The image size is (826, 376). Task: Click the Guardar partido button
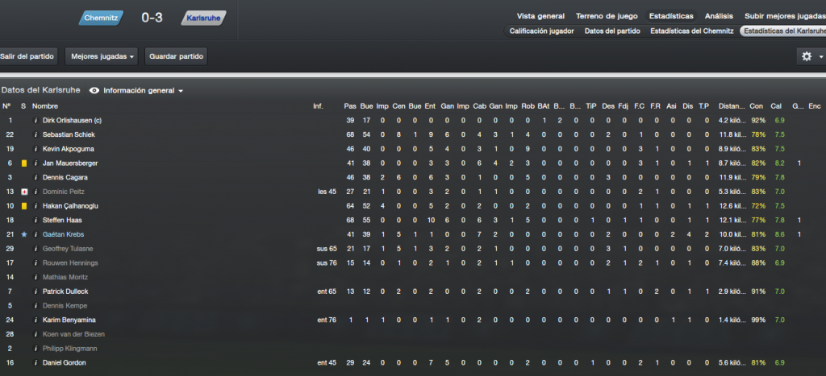176,56
